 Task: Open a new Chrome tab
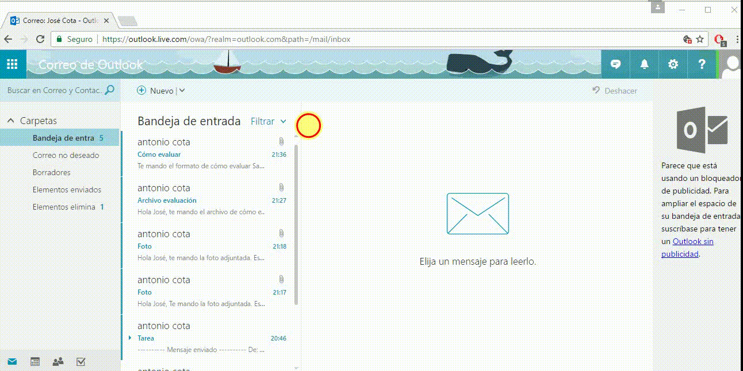pyautogui.click(x=127, y=21)
